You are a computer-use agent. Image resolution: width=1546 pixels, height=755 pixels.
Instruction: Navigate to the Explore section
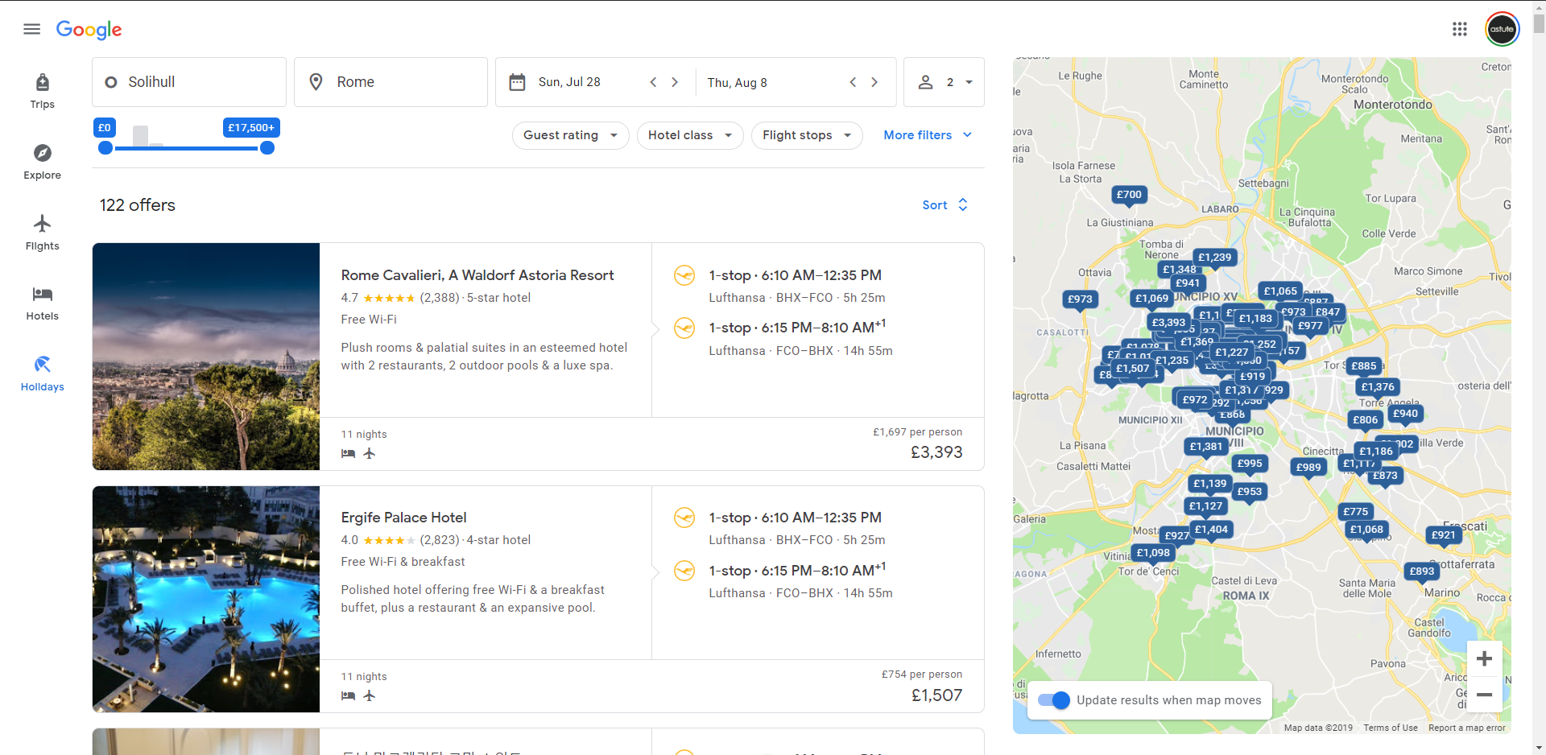42,162
